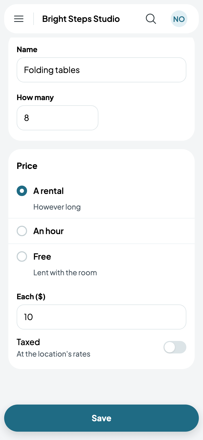This screenshot has height=440, width=203.
Task: Open search with the magnifier icon
Action: point(151,19)
